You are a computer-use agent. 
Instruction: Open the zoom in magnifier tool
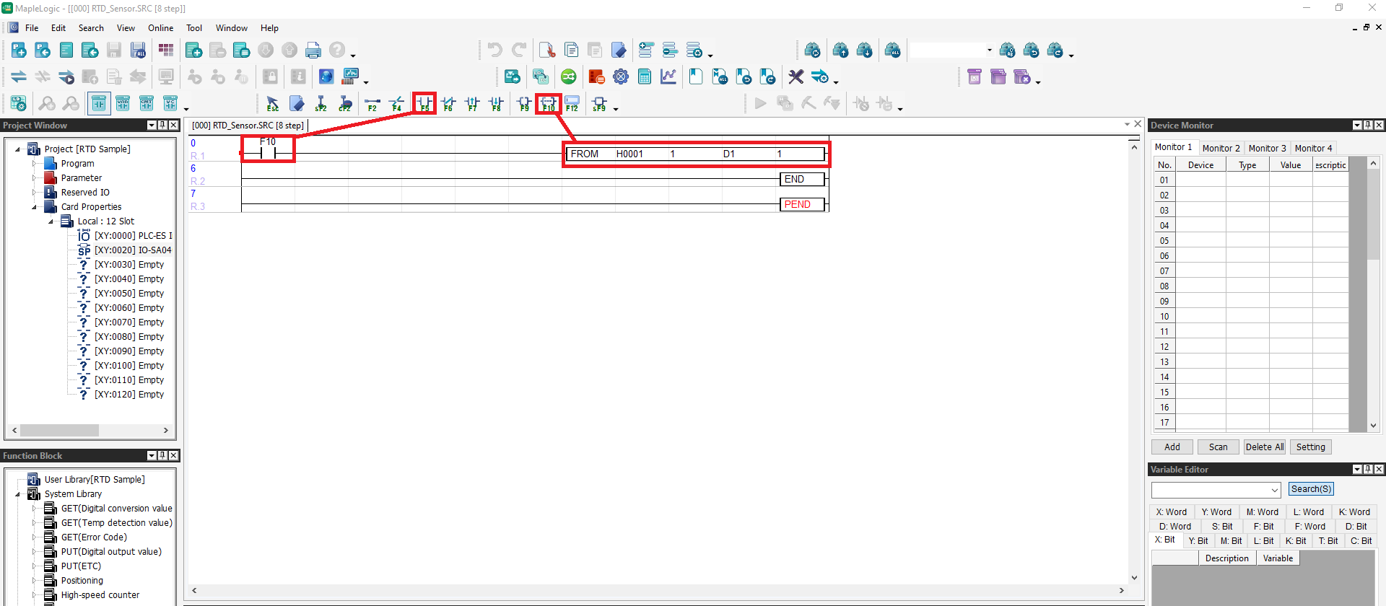pyautogui.click(x=47, y=103)
